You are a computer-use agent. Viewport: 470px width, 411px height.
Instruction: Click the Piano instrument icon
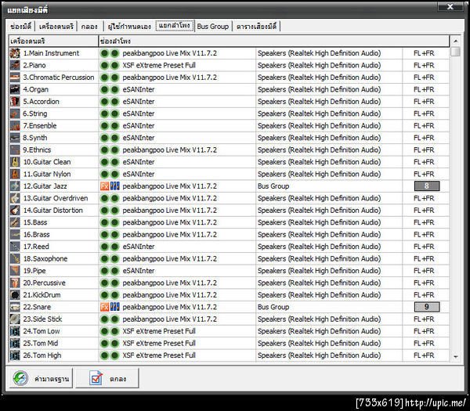click(x=15, y=65)
